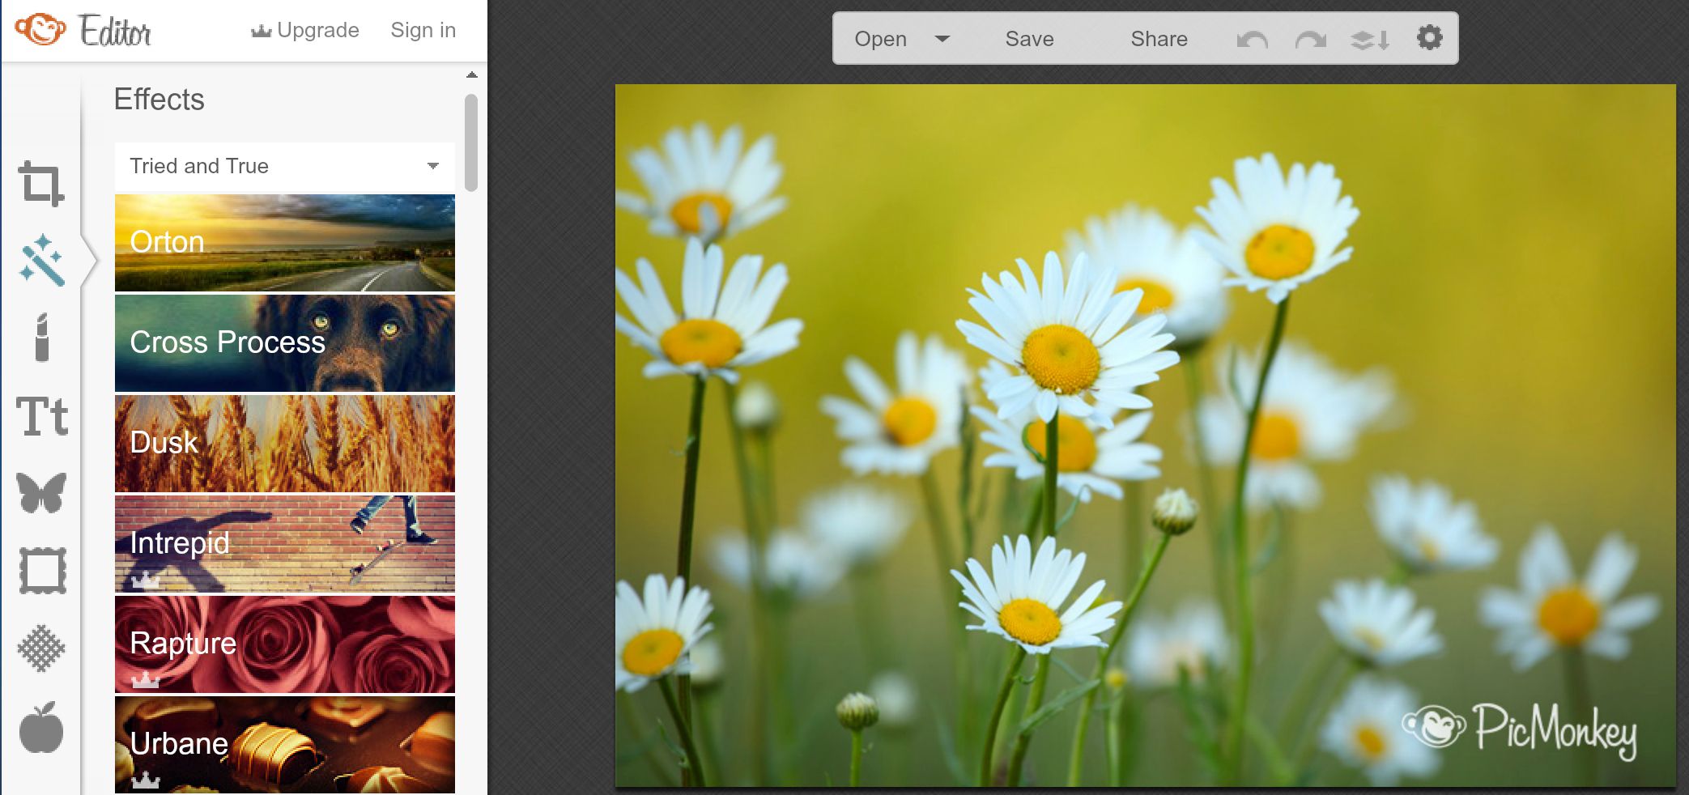
Task: Apply the Dusk effect
Action: [285, 444]
